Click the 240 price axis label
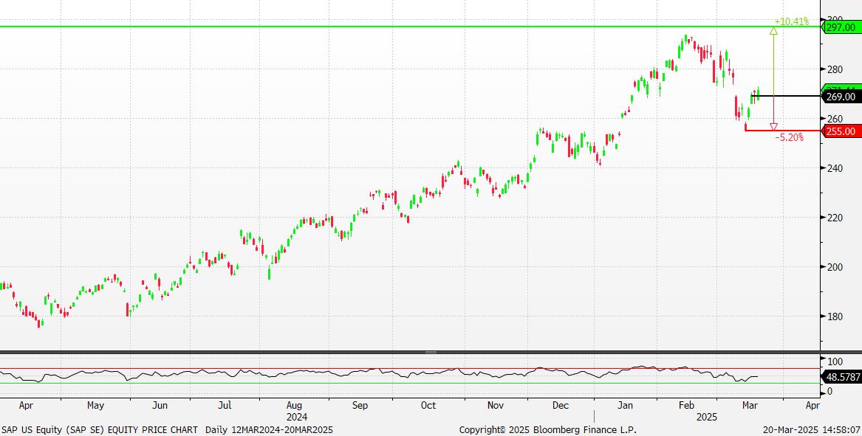 (835, 168)
